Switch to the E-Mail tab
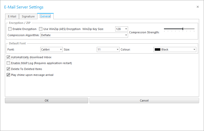204x131 pixels. (12, 16)
